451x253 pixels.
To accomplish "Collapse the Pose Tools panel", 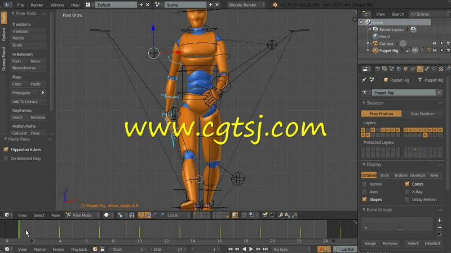I will 13,13.
